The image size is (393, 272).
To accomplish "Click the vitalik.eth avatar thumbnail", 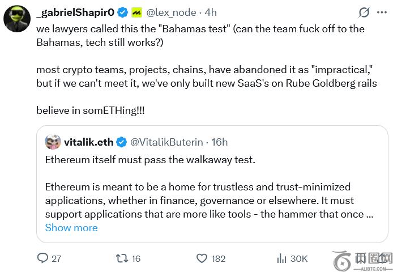I will pyautogui.click(x=53, y=142).
